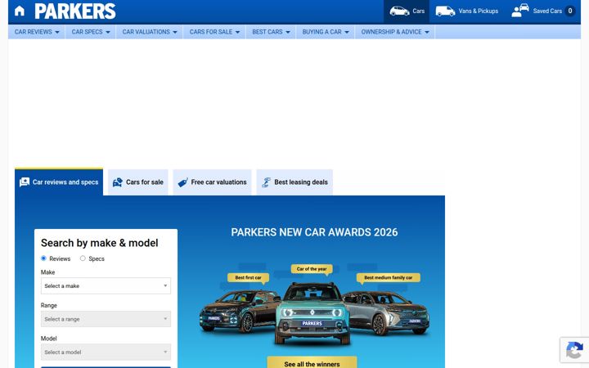This screenshot has height=368, width=589.
Task: Open the Buying a Car menu
Action: (326, 32)
